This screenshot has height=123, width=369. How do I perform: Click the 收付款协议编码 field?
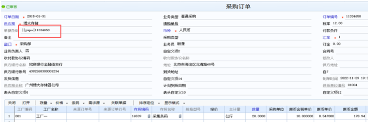point(92,58)
